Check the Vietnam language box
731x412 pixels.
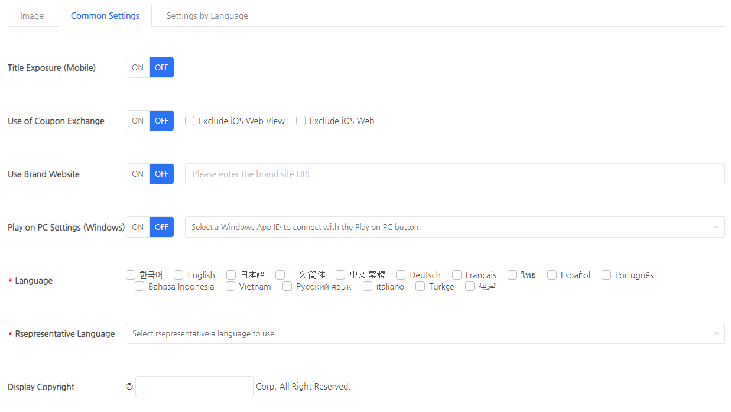pyautogui.click(x=230, y=286)
